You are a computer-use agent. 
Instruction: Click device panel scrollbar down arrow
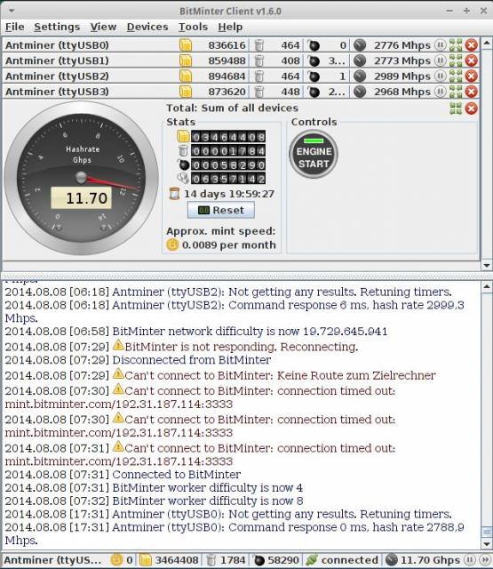pyautogui.click(x=487, y=266)
